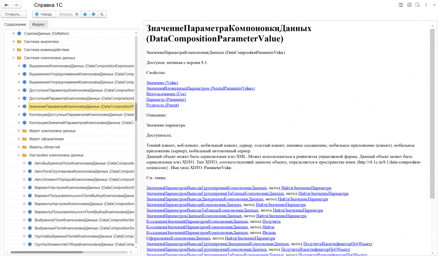Image resolution: width=438 pixels, height=257 pixels.
Task: Expand the Макет оформления folder
Action: pyautogui.click(x=19, y=139)
